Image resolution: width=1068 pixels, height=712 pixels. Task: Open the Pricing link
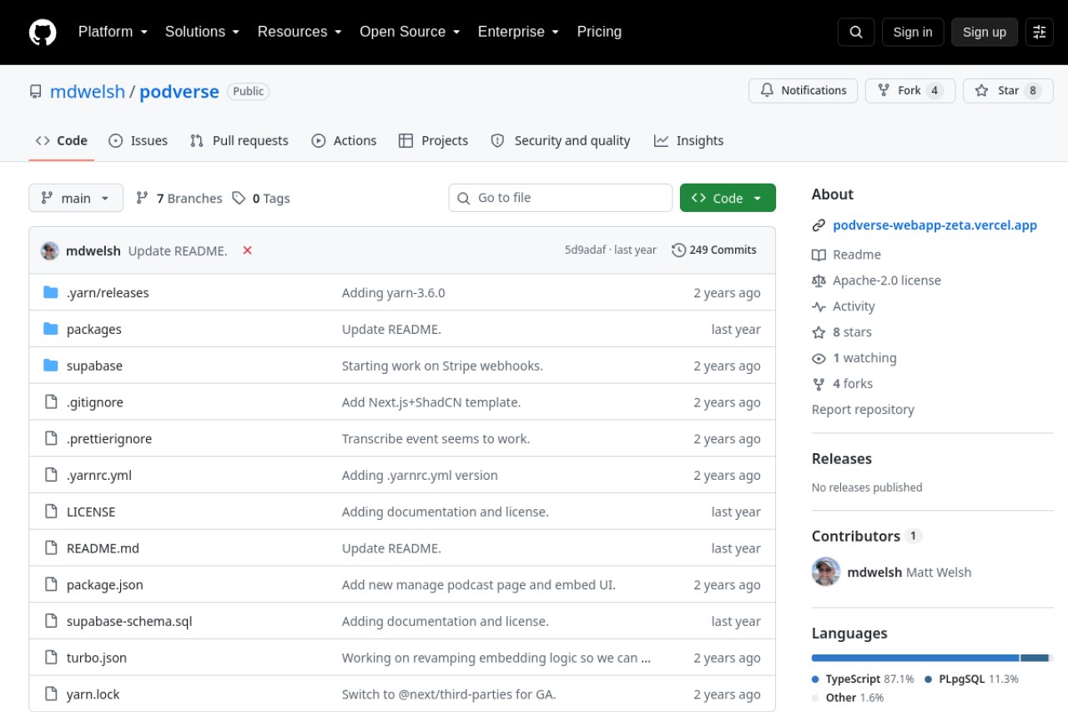599,32
